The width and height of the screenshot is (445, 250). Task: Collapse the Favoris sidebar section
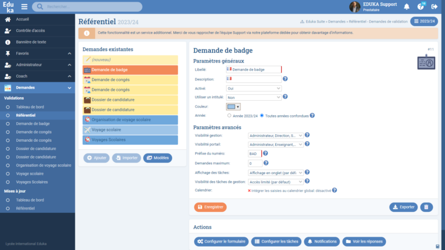(70, 53)
